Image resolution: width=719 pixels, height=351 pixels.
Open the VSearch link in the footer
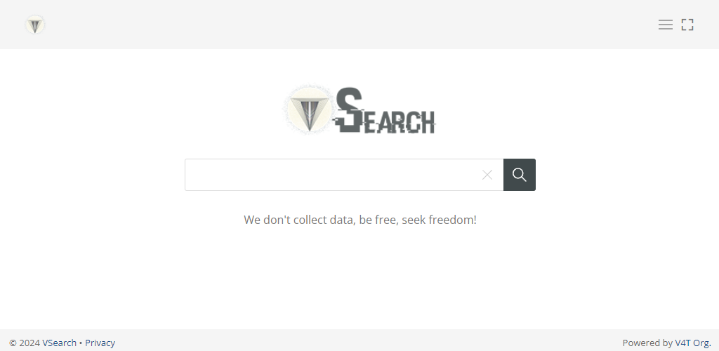(x=59, y=343)
